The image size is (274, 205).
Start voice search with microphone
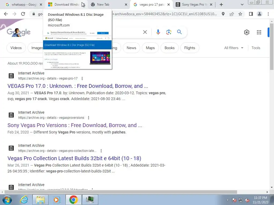(158, 32)
